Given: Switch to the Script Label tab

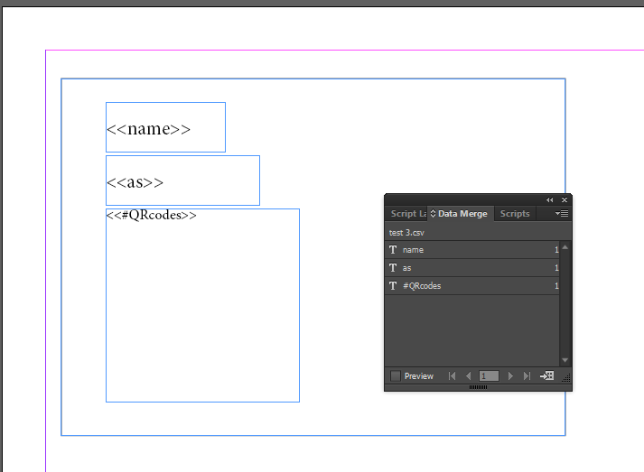Looking at the screenshot, I should pyautogui.click(x=406, y=214).
